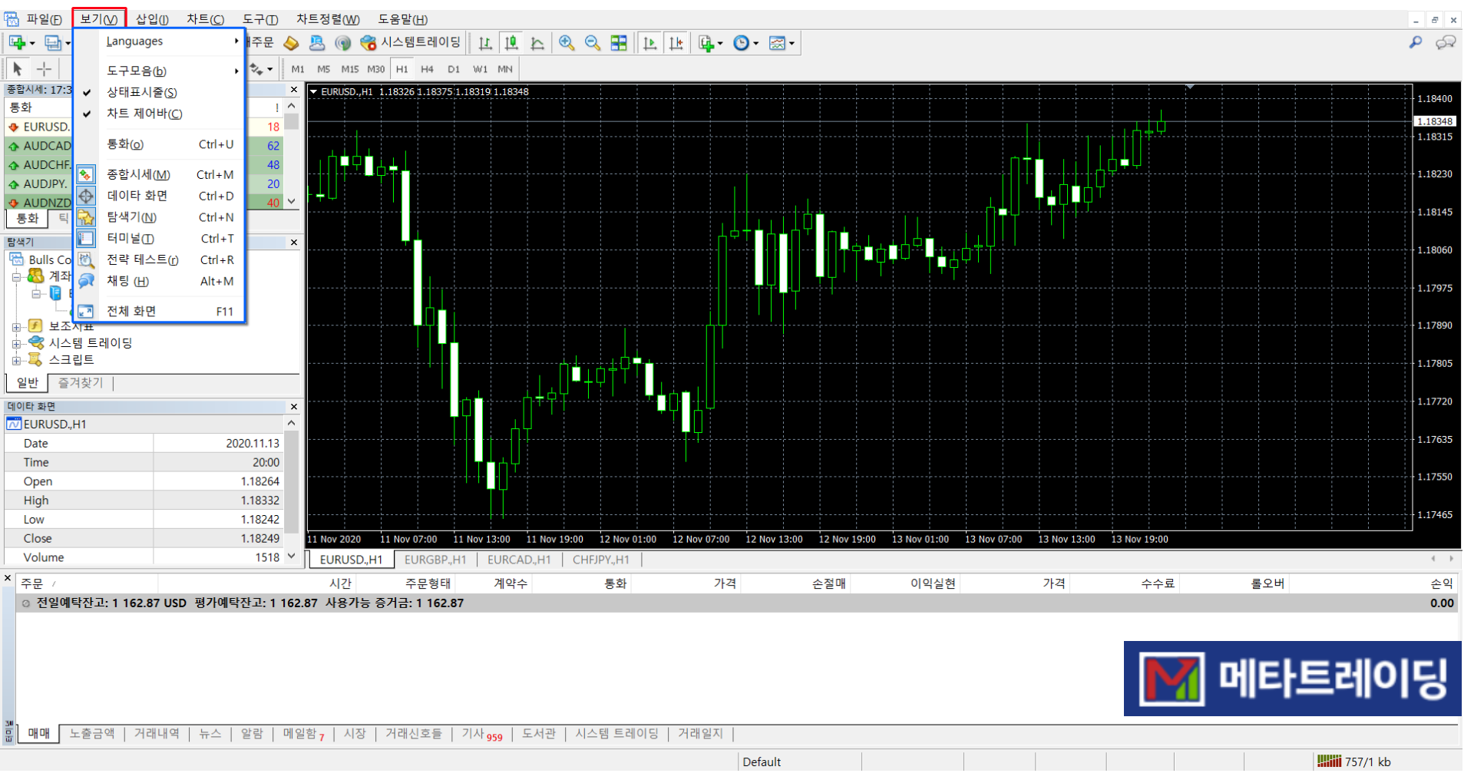Expand the 스크립트 tree node

[16, 362]
